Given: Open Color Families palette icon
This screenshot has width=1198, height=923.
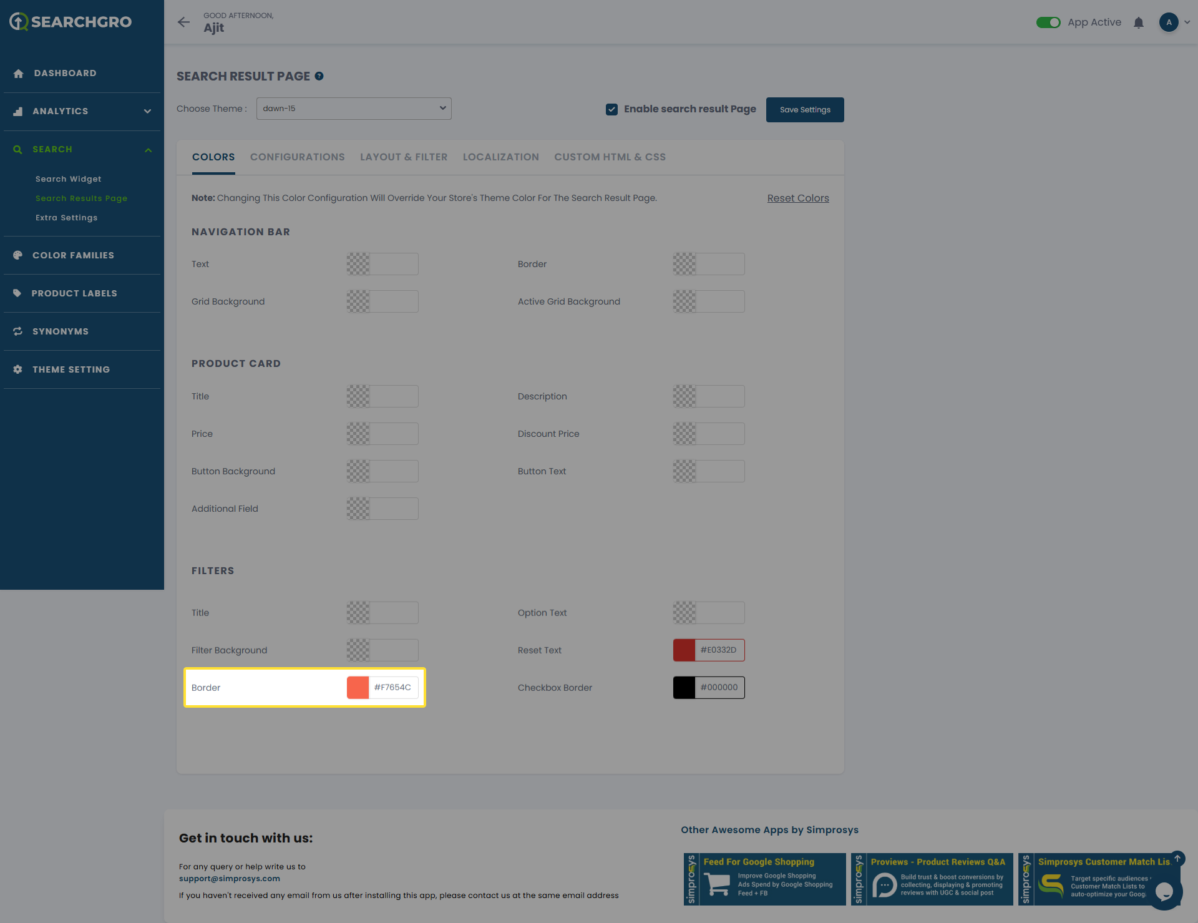Looking at the screenshot, I should click(18, 255).
